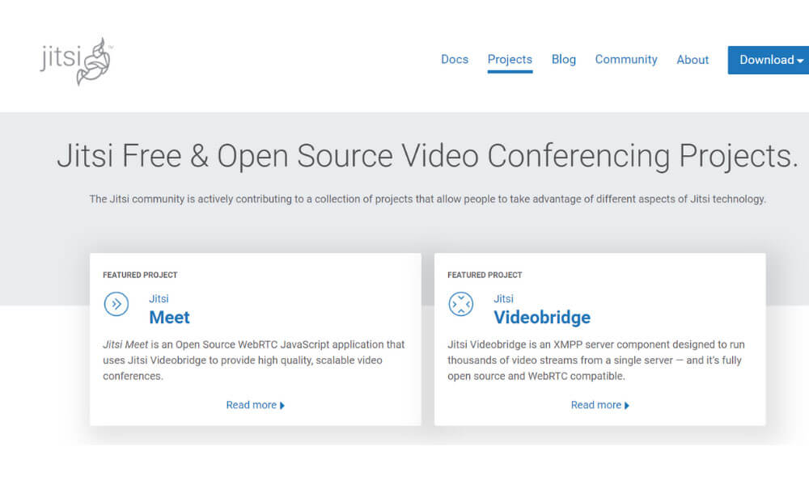Select the Projects navigation tab
This screenshot has height=485, width=809.
[510, 60]
